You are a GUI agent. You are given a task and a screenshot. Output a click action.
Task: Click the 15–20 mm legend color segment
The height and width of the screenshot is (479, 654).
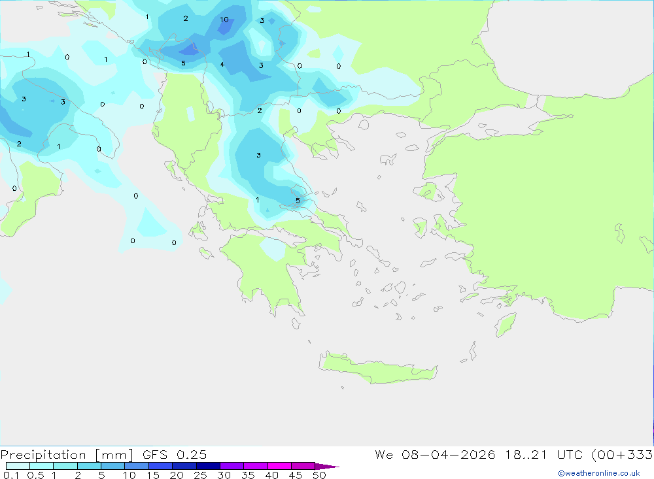tap(160, 466)
